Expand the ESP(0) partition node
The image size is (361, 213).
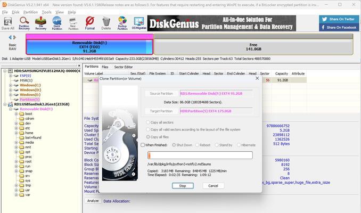point(11,76)
